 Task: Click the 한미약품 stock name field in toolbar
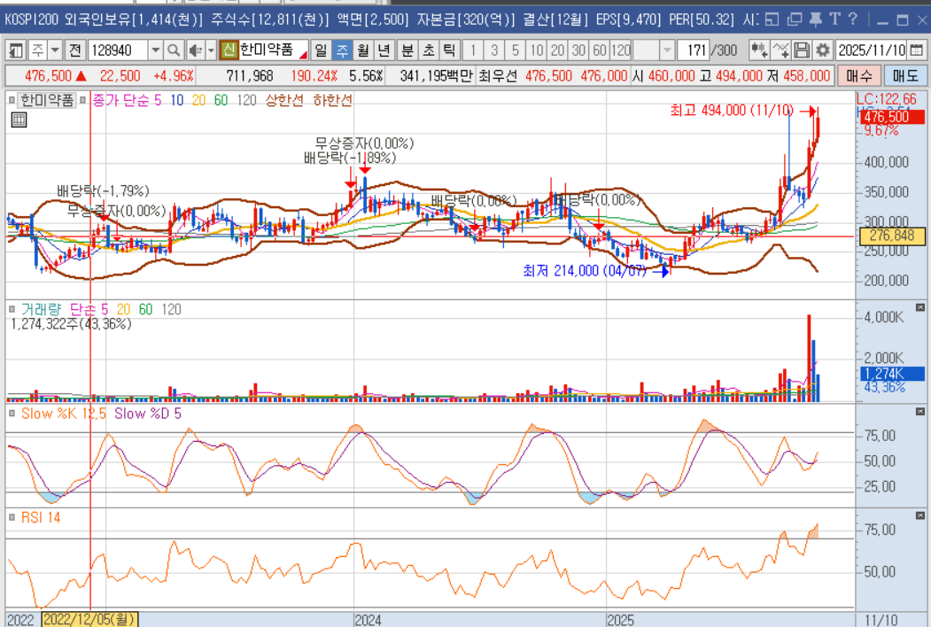pos(272,50)
